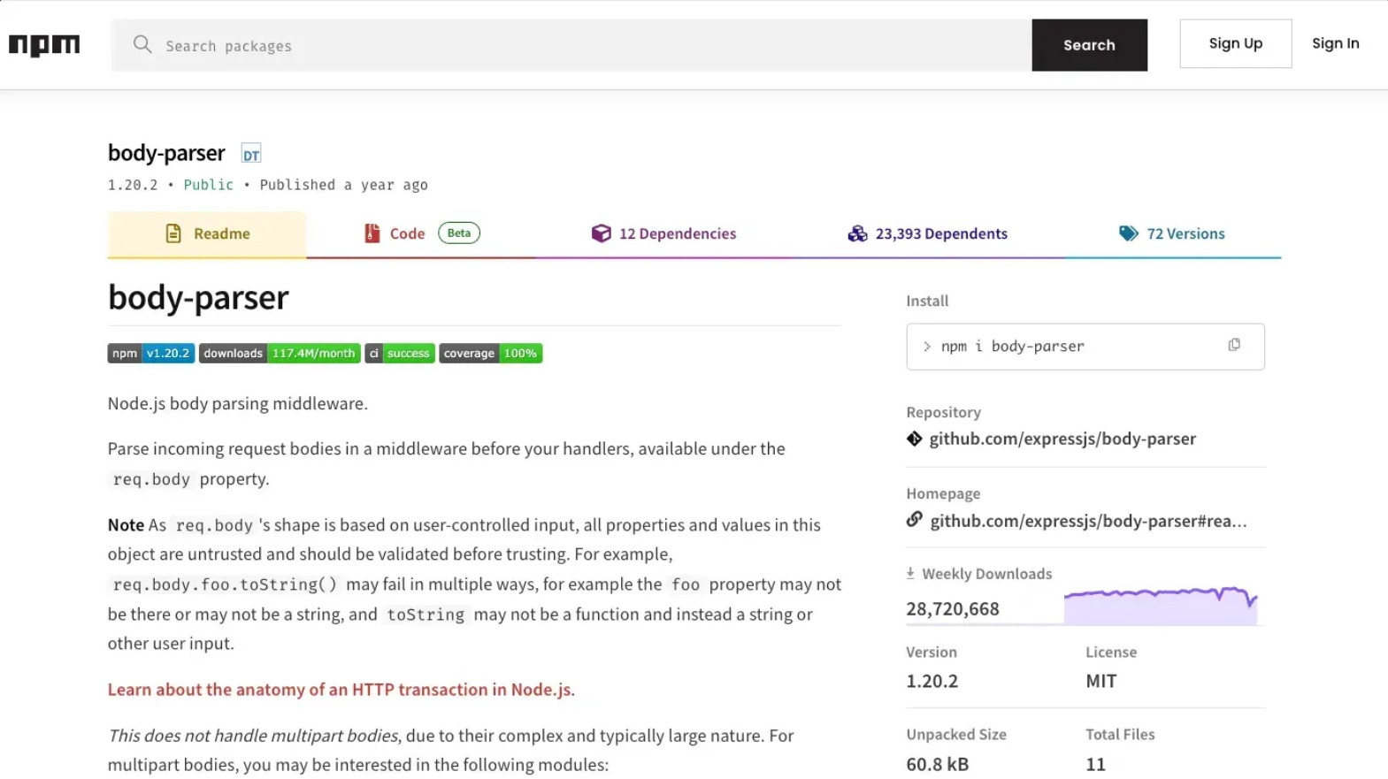Click the Unpacked Size value 60.8 kB
This screenshot has width=1388, height=779.
[937, 765]
